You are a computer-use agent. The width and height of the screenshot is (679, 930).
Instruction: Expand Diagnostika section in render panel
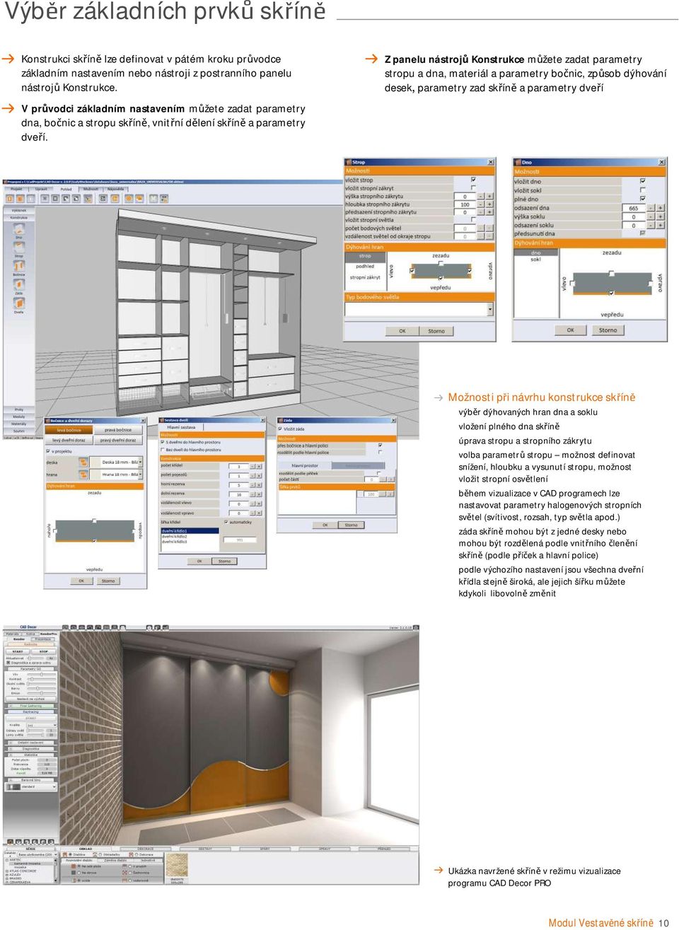[x=31, y=749]
